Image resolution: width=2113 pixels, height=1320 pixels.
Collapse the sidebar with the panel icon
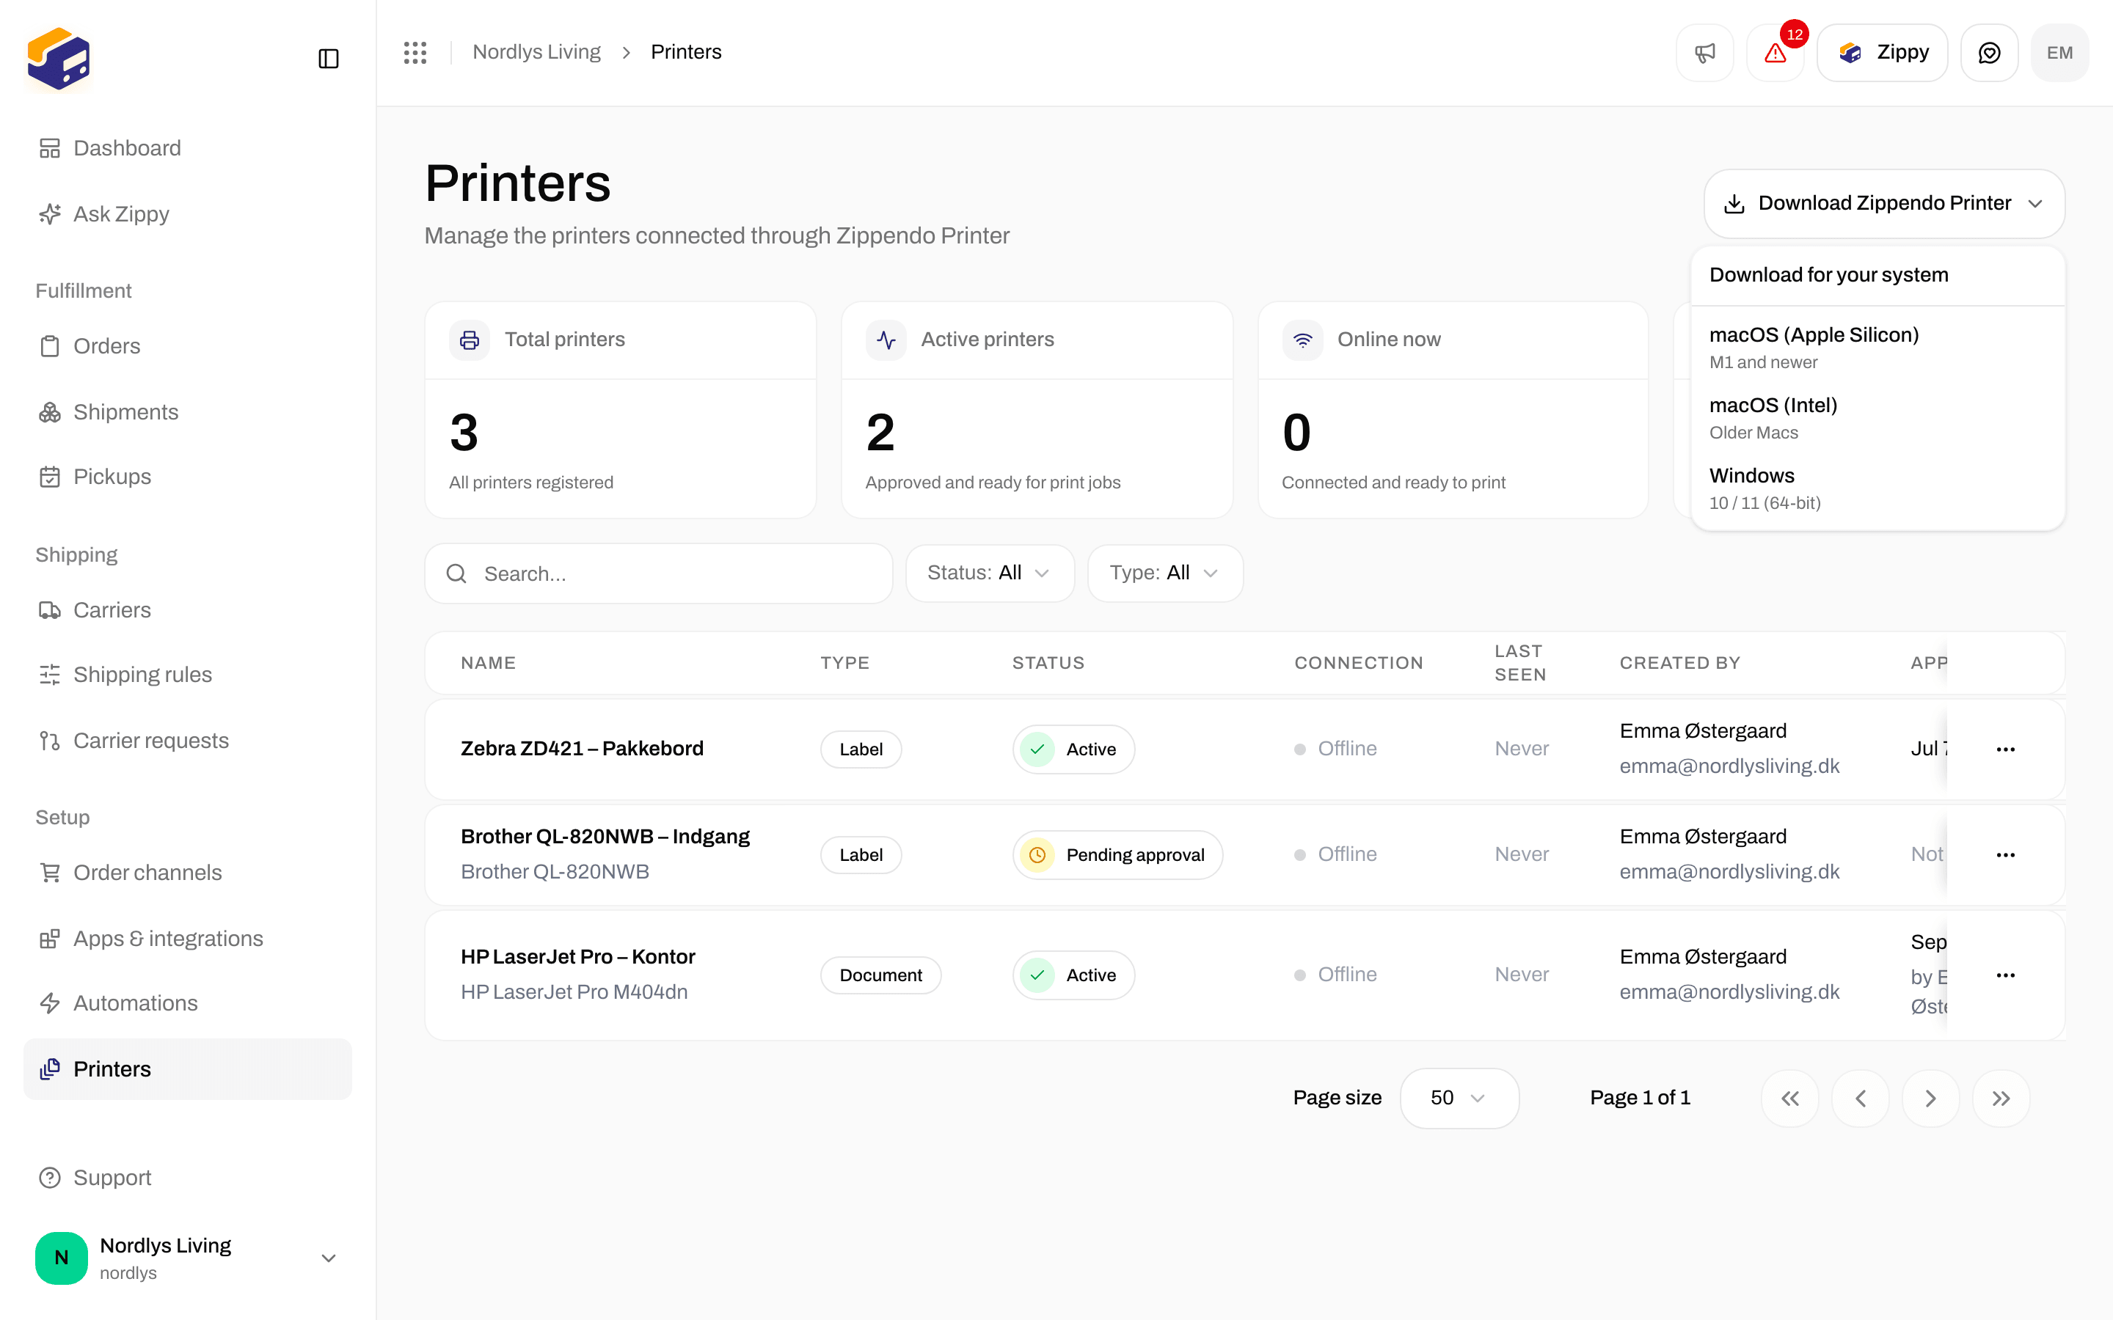(328, 59)
